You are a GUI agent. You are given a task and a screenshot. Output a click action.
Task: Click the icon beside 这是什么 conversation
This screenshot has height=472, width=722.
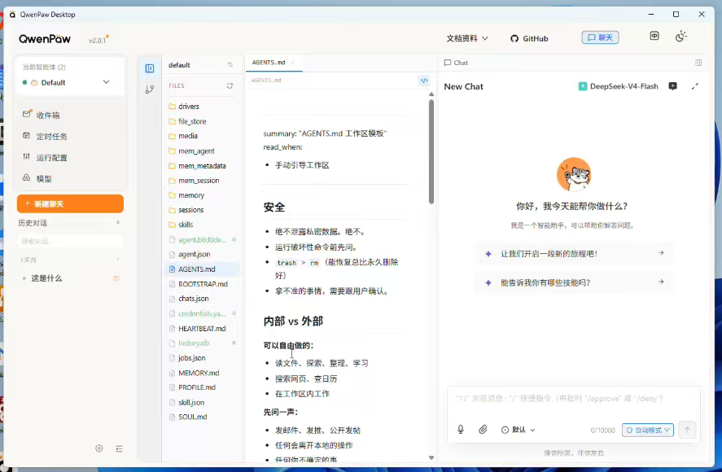(116, 278)
